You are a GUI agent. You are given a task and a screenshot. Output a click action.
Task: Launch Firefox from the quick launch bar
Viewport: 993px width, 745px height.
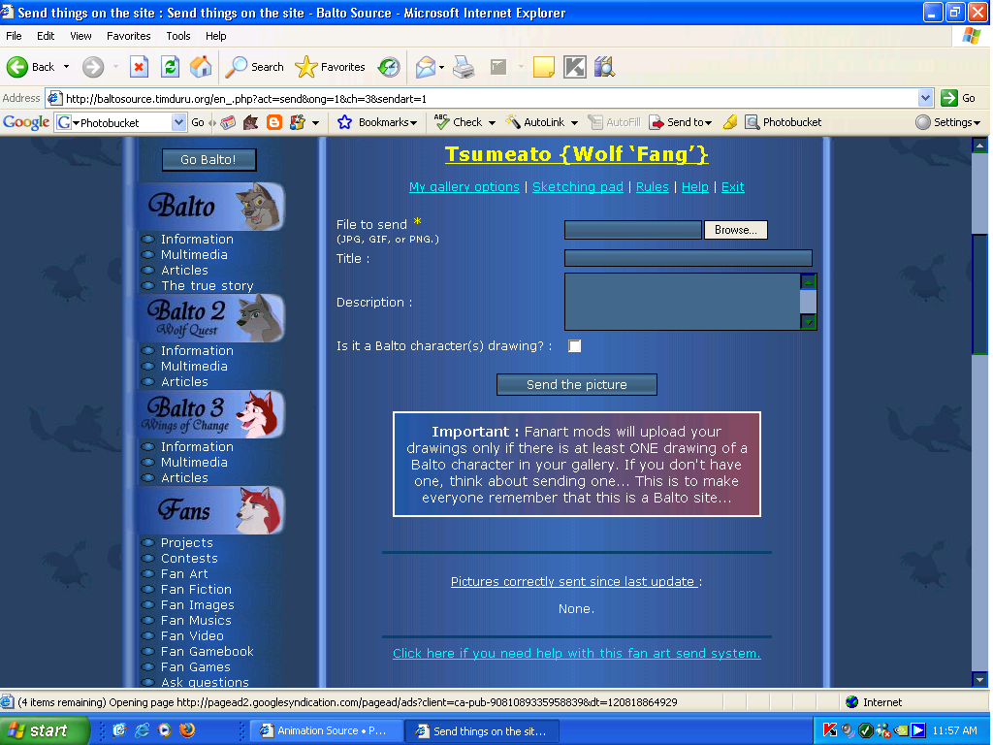187,730
